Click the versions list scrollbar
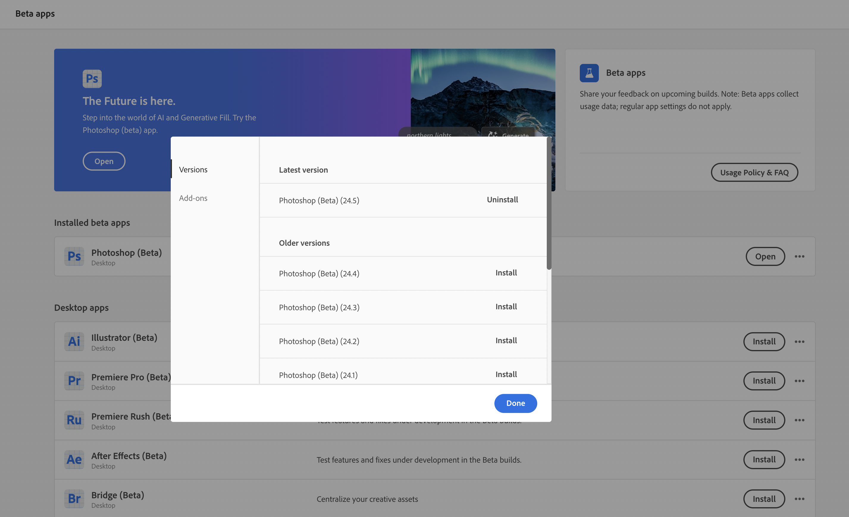The width and height of the screenshot is (849, 517). 549,203
